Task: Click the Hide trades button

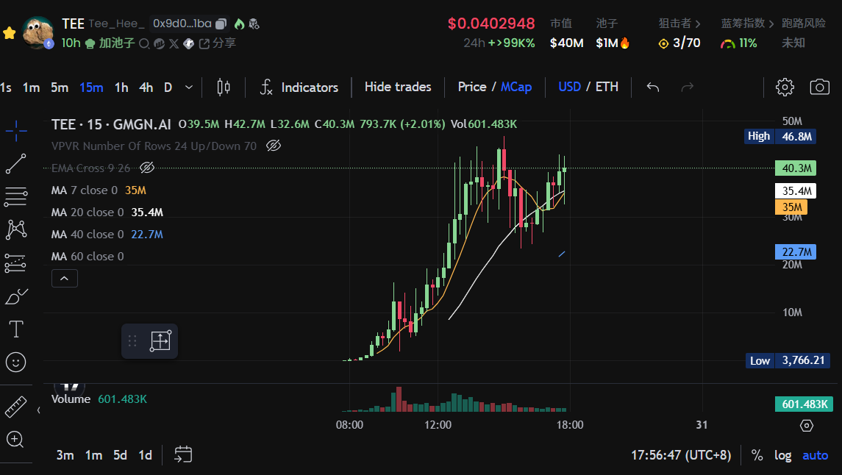Action: click(397, 87)
